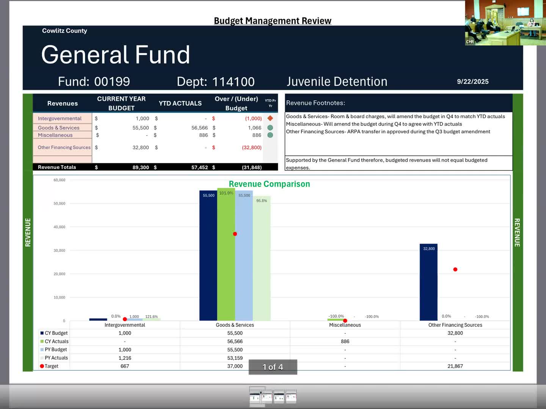
Task: Click the 'CURRENT YEAR BUDGET' column header
Action: tap(121, 103)
